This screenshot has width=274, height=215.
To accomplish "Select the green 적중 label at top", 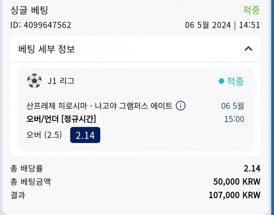I will pos(251,10).
